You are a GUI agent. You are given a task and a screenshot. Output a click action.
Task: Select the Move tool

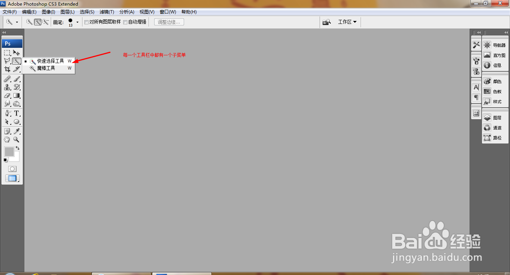point(16,53)
